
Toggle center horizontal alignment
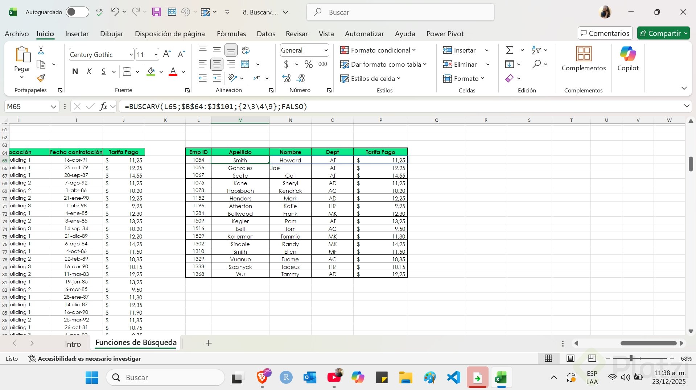coord(217,64)
